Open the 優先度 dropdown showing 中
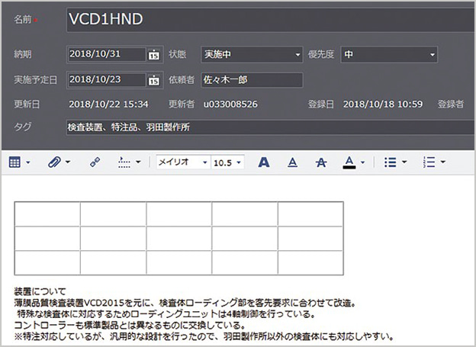Screen dimensions: 476x347 pyautogui.click(x=389, y=55)
